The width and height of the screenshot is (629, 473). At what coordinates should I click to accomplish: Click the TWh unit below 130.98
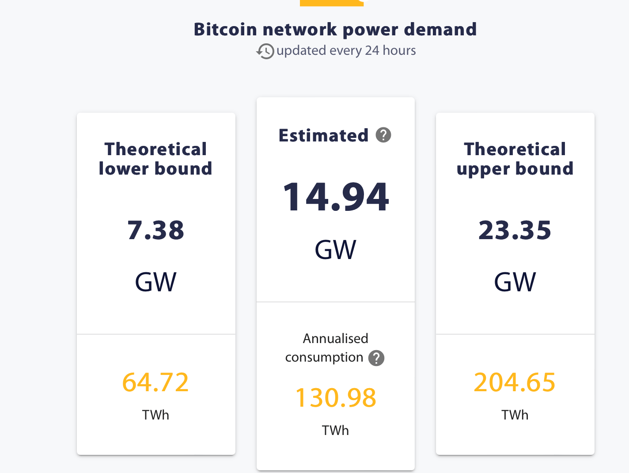(x=335, y=430)
